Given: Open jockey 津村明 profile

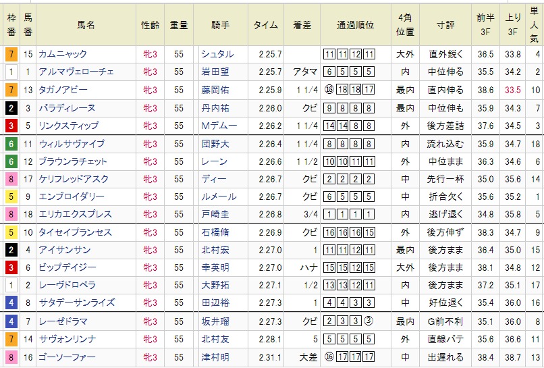Looking at the screenshot, I should pyautogui.click(x=215, y=357).
